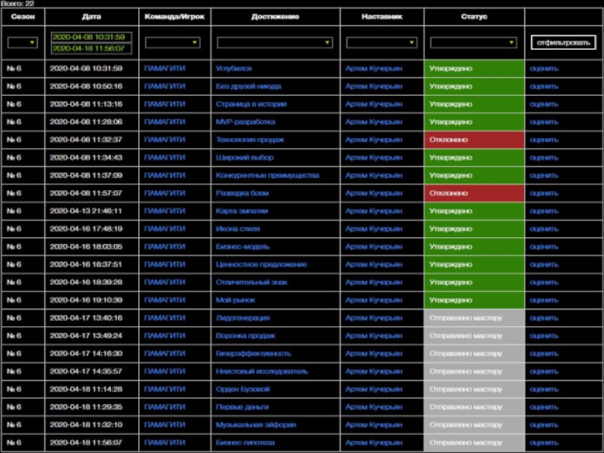Screen dimensions: 604x453
Task: Open the Углубился achievement link
Action: coord(233,69)
